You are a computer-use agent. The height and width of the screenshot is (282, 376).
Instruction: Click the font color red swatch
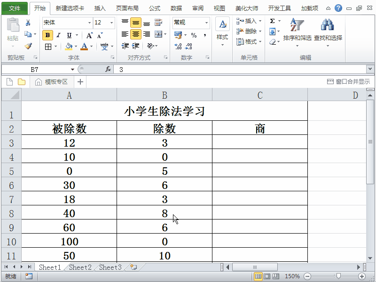click(84, 47)
